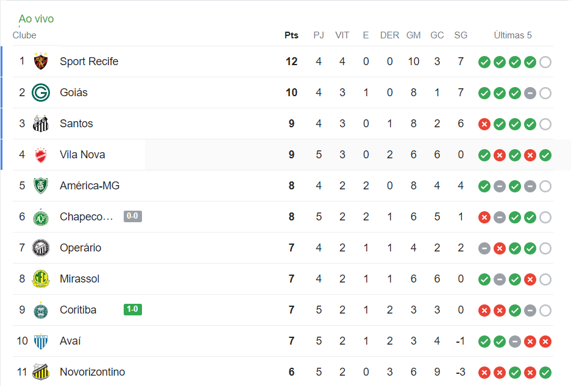Image resolution: width=571 pixels, height=386 pixels.
Task: Click the Chapecoense crest icon
Action: pos(41,217)
